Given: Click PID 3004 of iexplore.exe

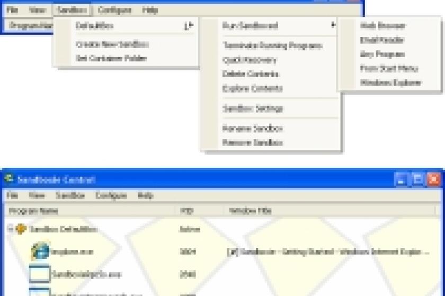Looking at the screenshot, I should [x=188, y=252].
